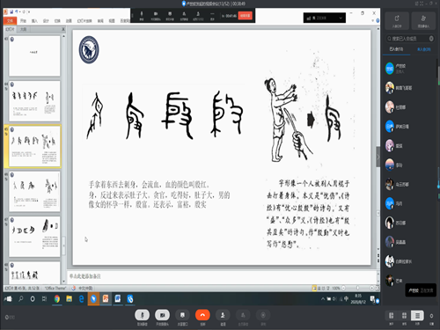Click the add participant button in right panel

point(423,20)
